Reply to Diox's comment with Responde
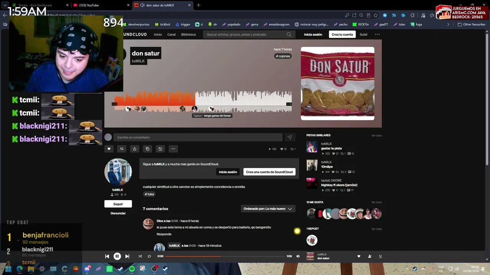 pyautogui.click(x=164, y=234)
